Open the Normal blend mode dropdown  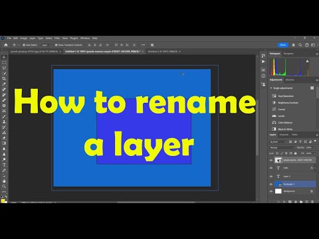(x=282, y=147)
